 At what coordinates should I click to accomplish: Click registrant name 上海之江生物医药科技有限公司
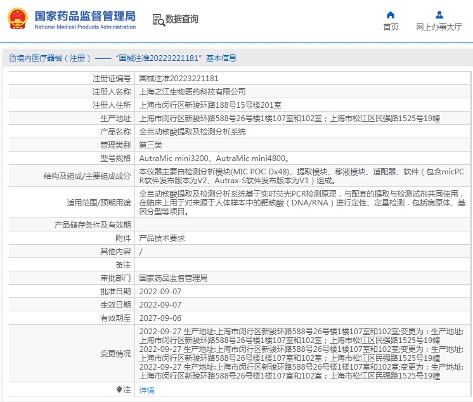click(x=192, y=92)
